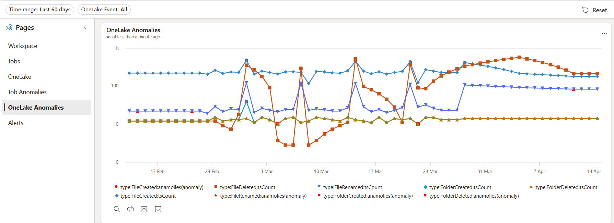
Task: Click FolderDeleted:tsCount legend color marker
Action: (531, 187)
